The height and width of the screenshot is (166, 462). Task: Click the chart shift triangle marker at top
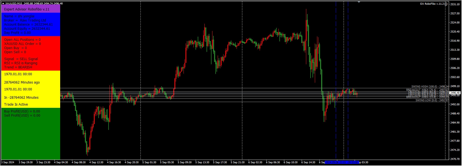[x=359, y=2]
